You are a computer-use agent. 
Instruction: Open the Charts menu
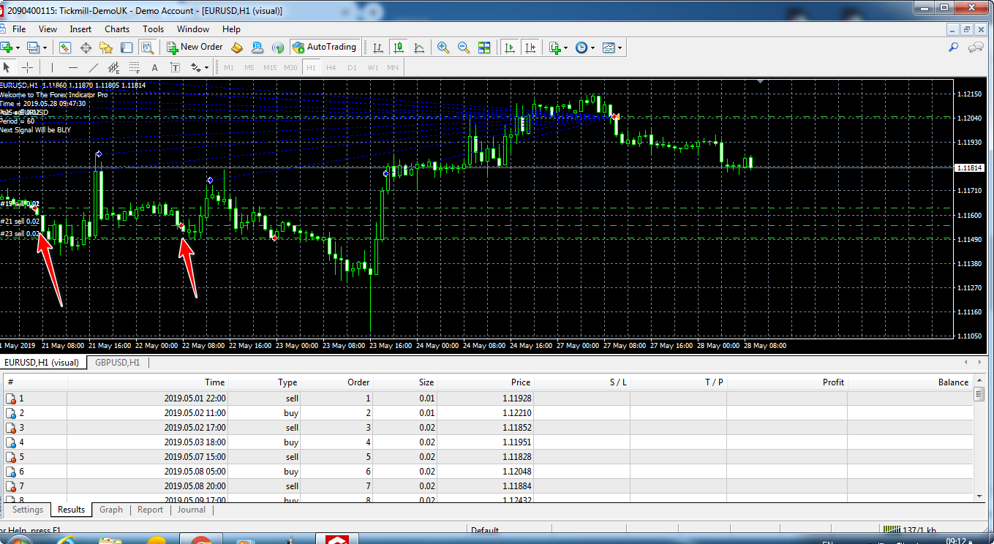[116, 29]
